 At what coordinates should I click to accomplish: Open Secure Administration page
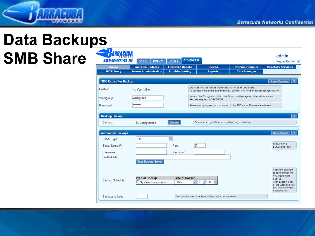click(147, 71)
